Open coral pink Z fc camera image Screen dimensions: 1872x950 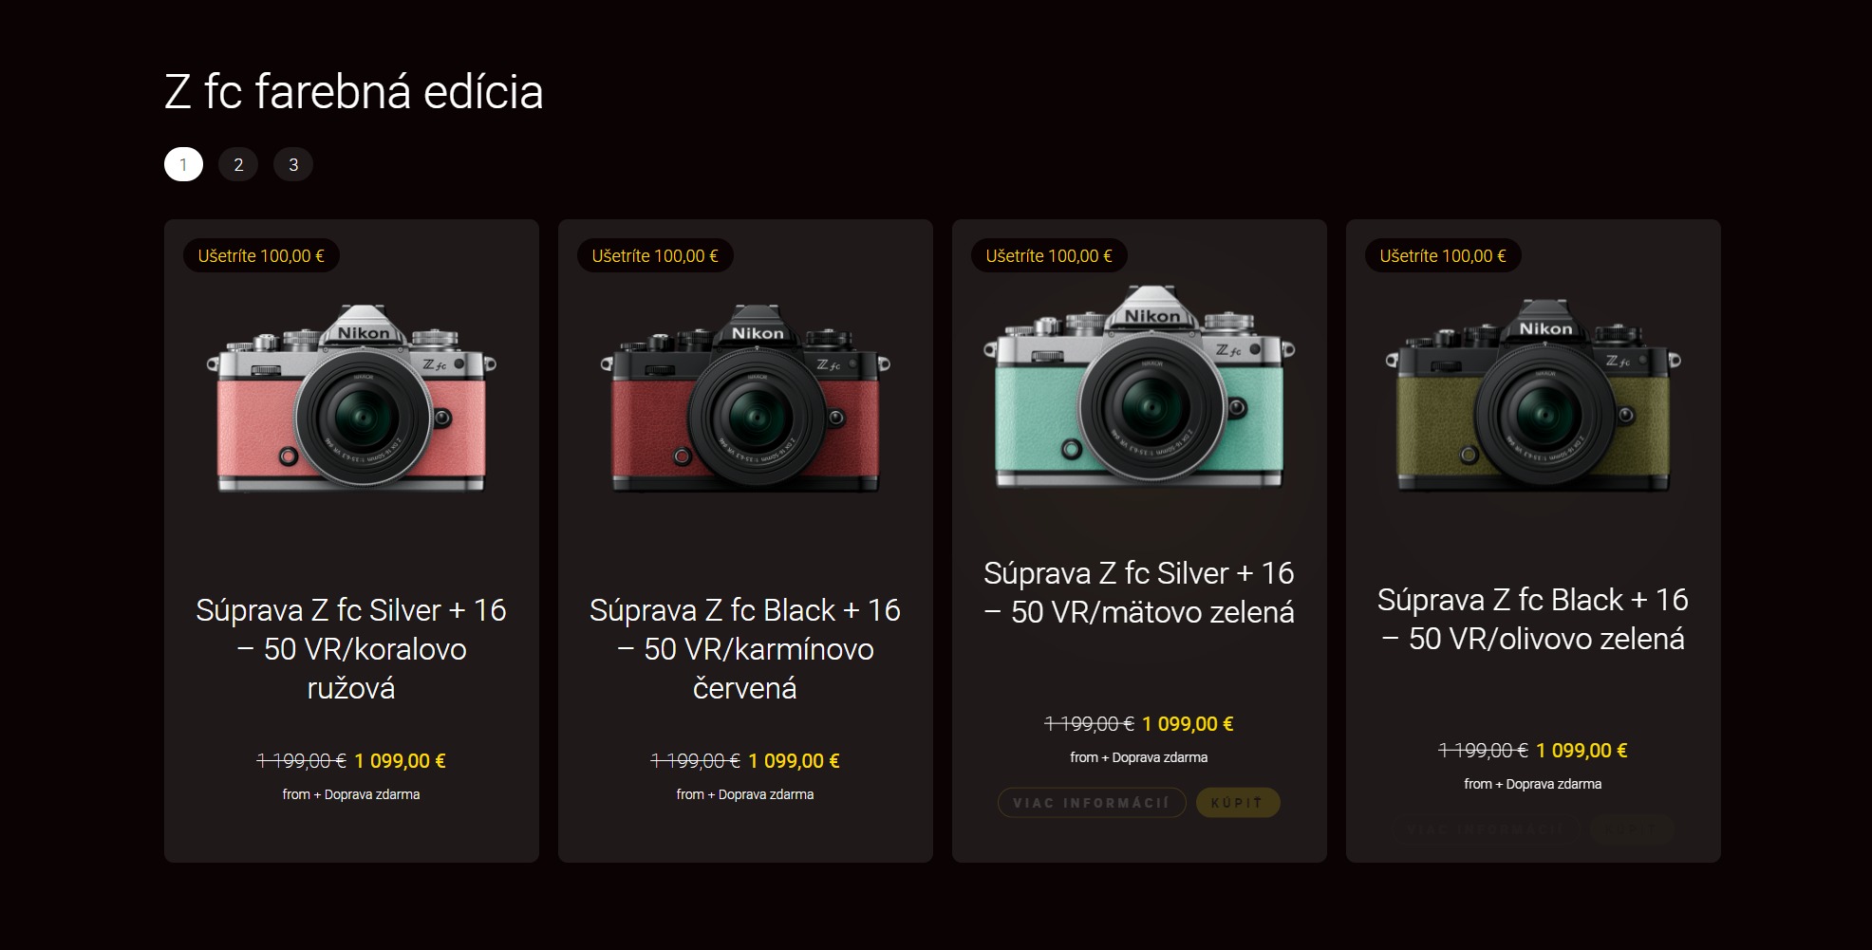click(x=351, y=398)
